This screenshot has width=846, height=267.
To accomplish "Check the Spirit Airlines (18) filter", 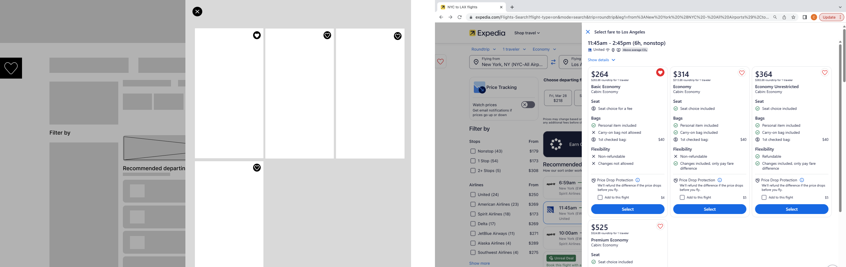I will point(472,214).
